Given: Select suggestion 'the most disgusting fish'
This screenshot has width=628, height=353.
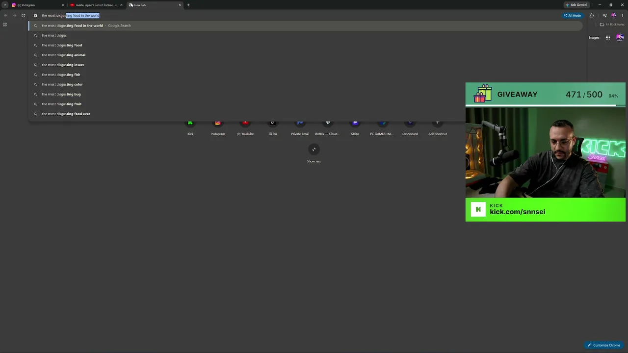Looking at the screenshot, I should [x=305, y=75].
